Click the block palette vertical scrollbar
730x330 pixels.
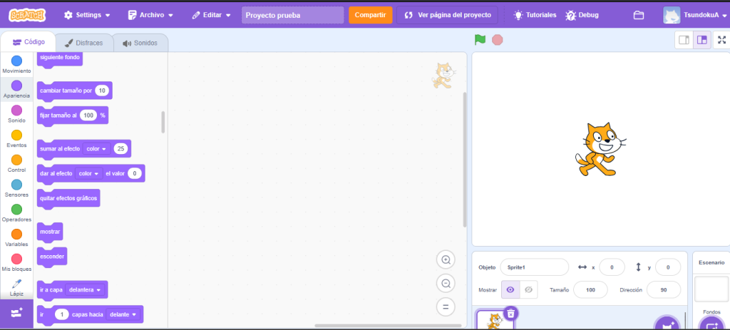(x=163, y=122)
